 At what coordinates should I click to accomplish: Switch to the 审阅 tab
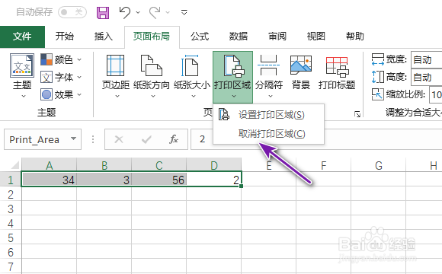pyautogui.click(x=277, y=37)
